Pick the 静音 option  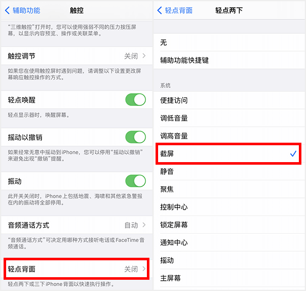[229, 172]
